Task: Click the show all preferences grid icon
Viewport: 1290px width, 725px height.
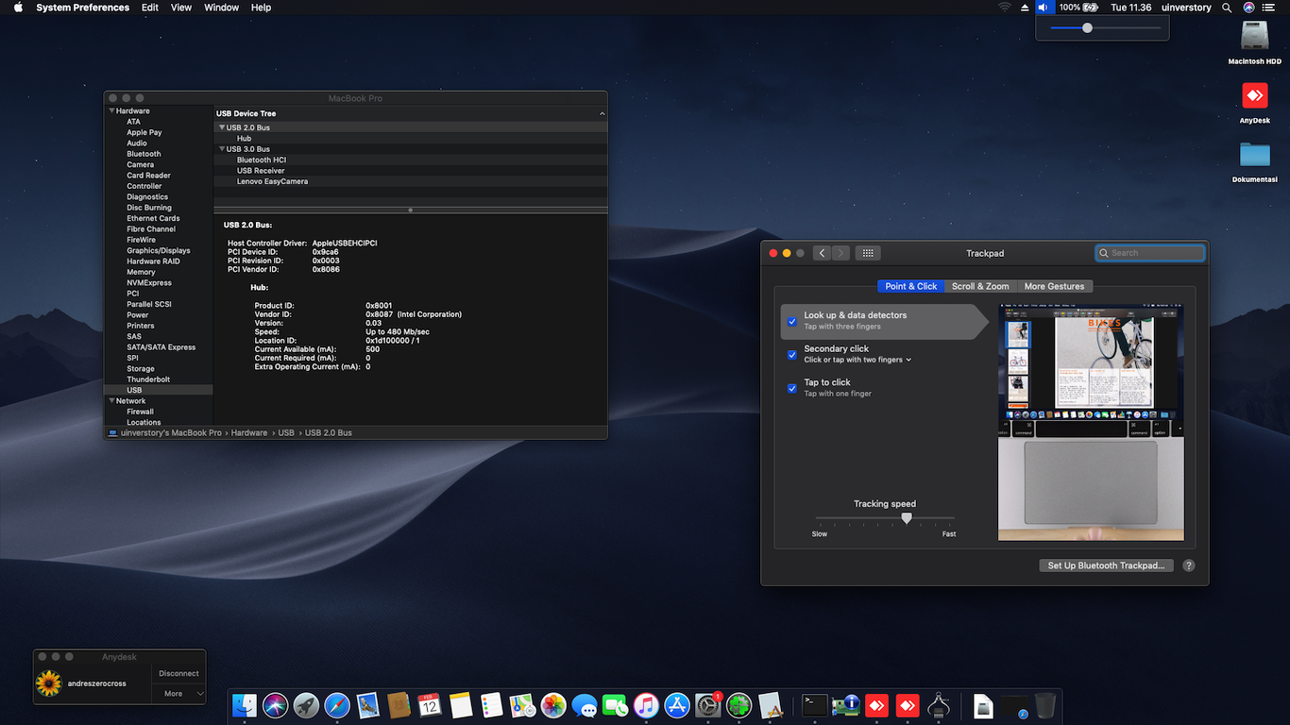Action: point(868,253)
